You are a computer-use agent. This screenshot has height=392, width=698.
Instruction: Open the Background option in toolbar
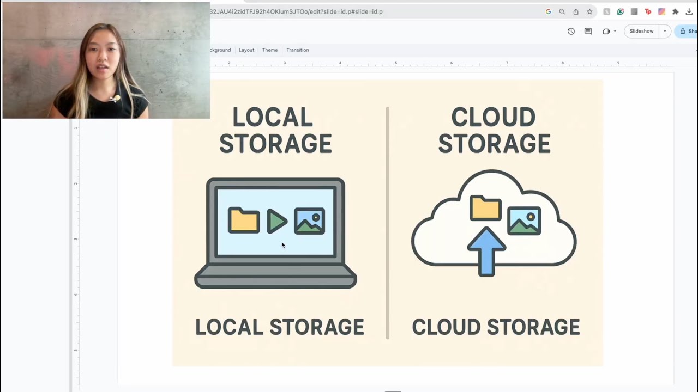point(221,50)
